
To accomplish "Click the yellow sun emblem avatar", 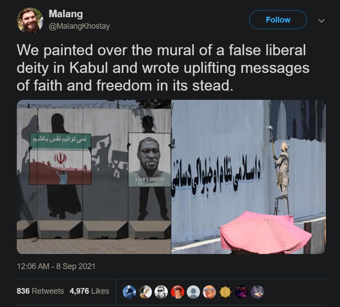I will tap(226, 292).
